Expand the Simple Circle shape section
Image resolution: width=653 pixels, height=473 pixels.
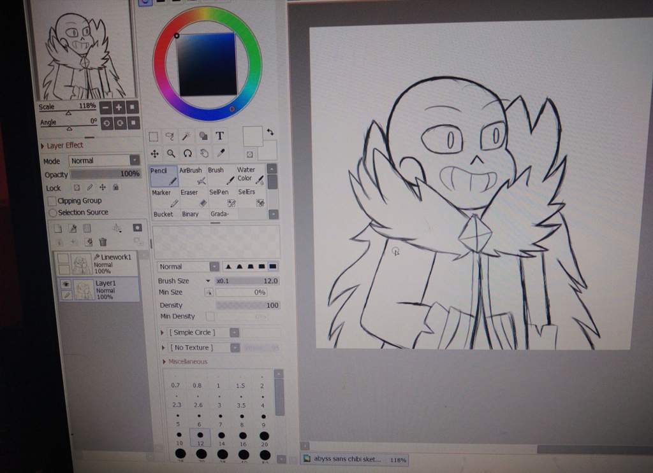pos(162,332)
